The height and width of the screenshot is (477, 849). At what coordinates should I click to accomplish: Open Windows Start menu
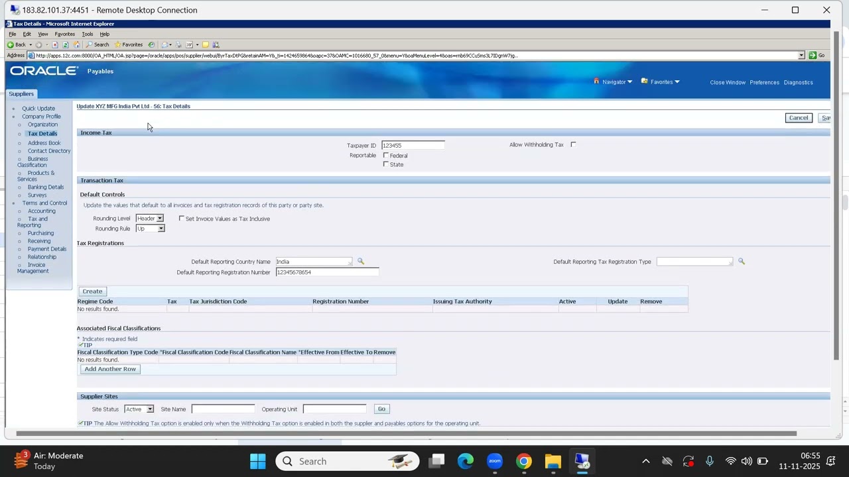(258, 461)
